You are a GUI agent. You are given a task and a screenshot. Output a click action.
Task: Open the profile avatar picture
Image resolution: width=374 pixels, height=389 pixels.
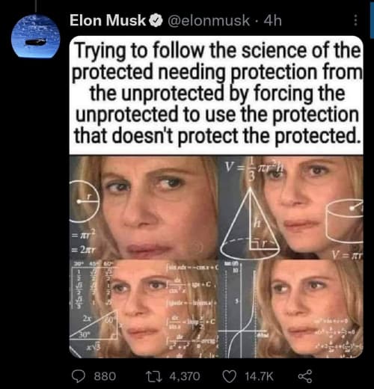(x=35, y=37)
